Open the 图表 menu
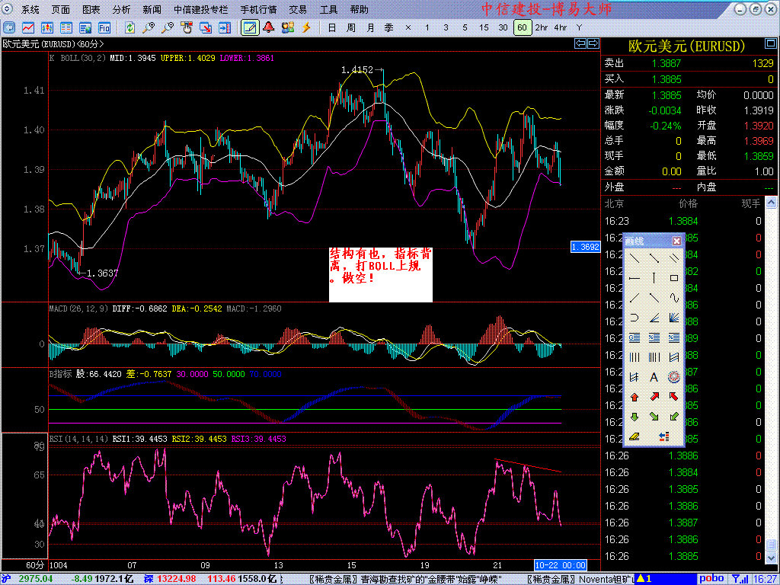 point(91,9)
